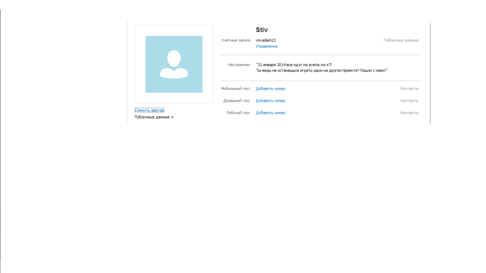Click the profile panel's vertical scrollbar
Viewport: 486px width, 273px height.
coord(430,73)
